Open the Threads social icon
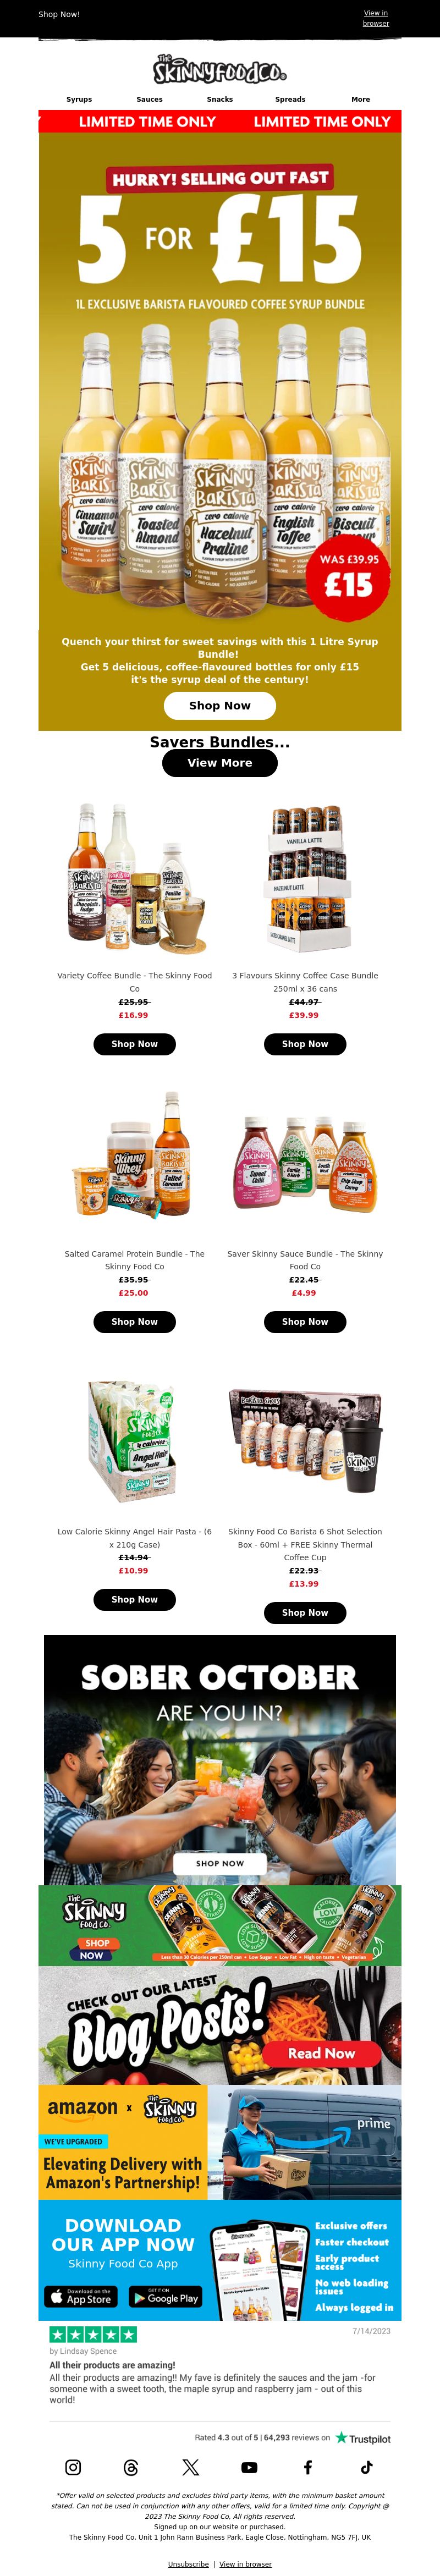This screenshot has height=2576, width=440. (x=131, y=2467)
